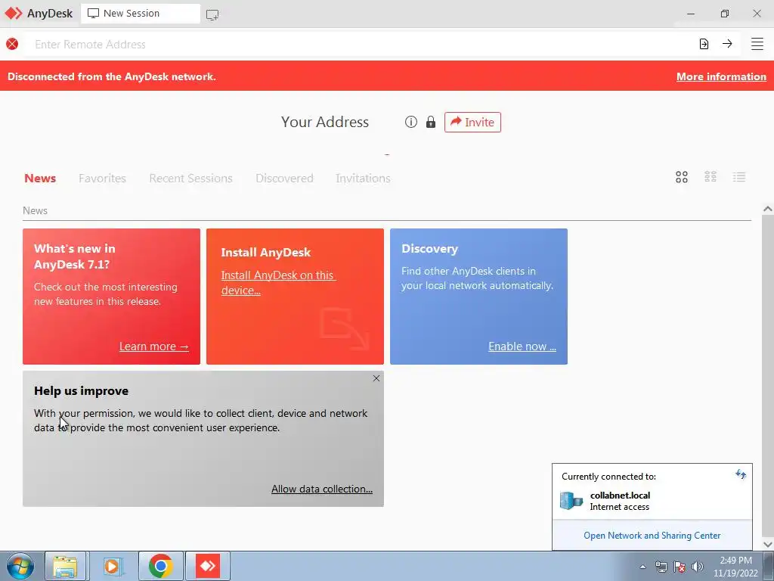Open the Discovered tab
Screen dimensions: 774x581
[x=284, y=178]
